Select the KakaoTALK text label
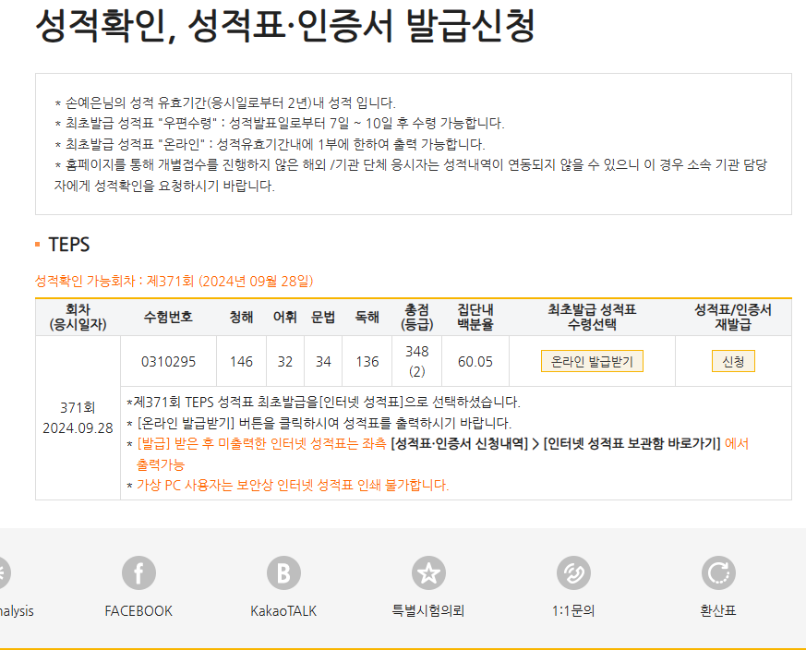The height and width of the screenshot is (650, 806). pyautogui.click(x=283, y=611)
